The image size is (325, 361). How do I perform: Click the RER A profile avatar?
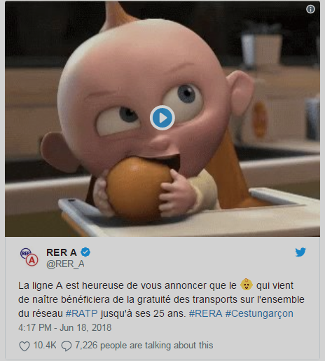pos(29,257)
